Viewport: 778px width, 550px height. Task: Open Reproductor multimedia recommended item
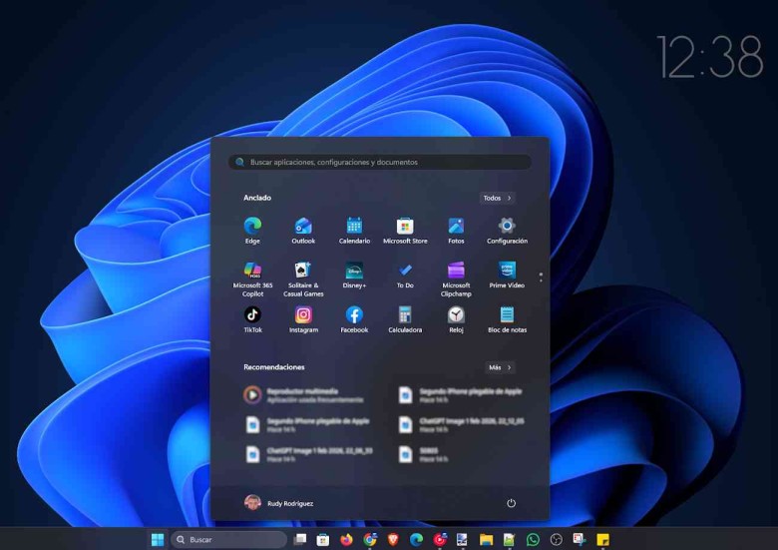(299, 395)
